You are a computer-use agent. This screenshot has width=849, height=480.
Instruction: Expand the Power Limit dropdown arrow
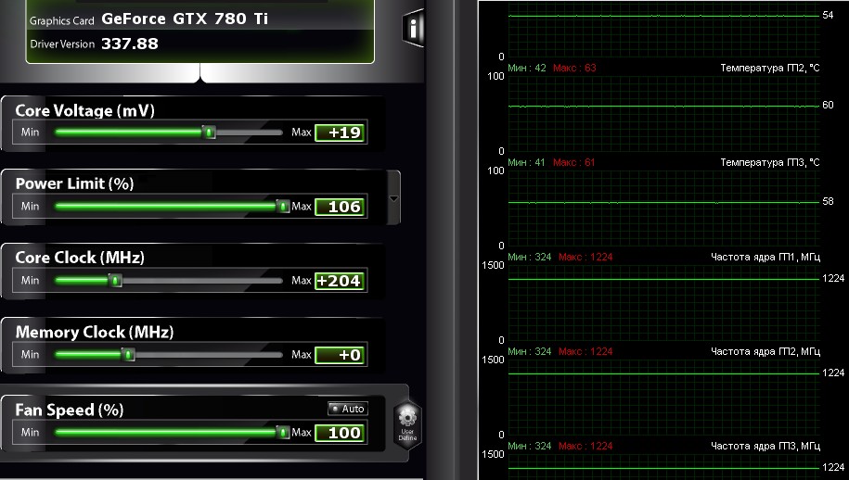pos(393,198)
